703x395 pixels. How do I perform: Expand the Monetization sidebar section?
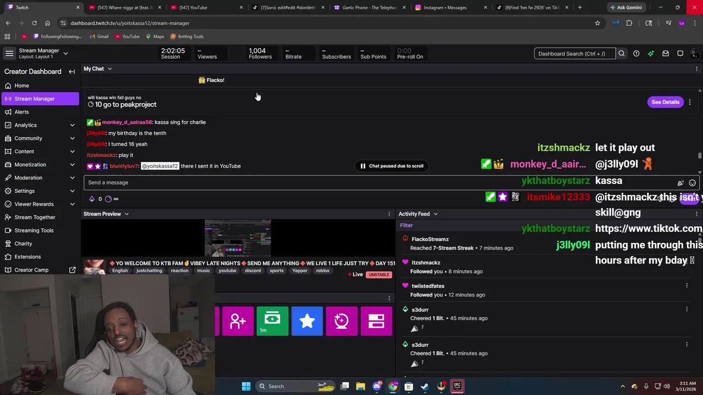tap(72, 165)
